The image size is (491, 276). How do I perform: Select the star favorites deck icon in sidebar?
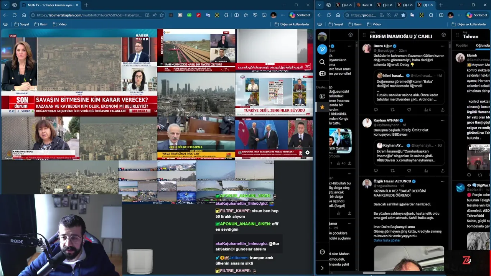[322, 107]
